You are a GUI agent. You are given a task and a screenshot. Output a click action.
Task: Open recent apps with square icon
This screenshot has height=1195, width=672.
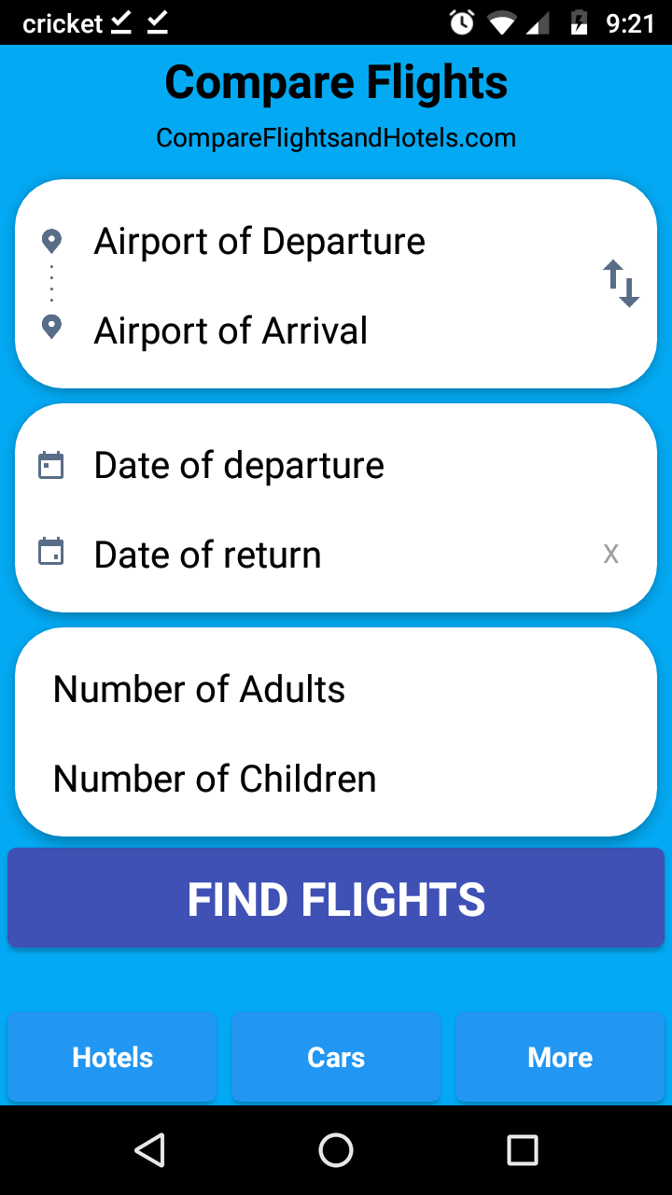click(522, 1150)
